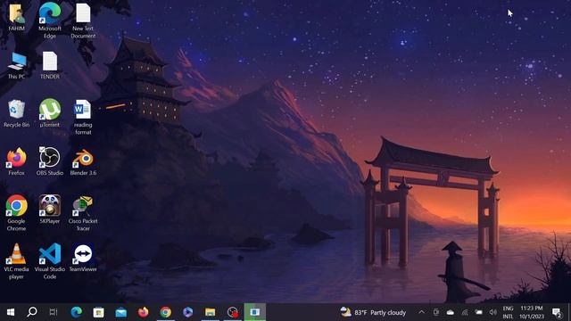Viewport: 571px width, 321px height.
Task: Select the New Text Document file
Action: 83,20
